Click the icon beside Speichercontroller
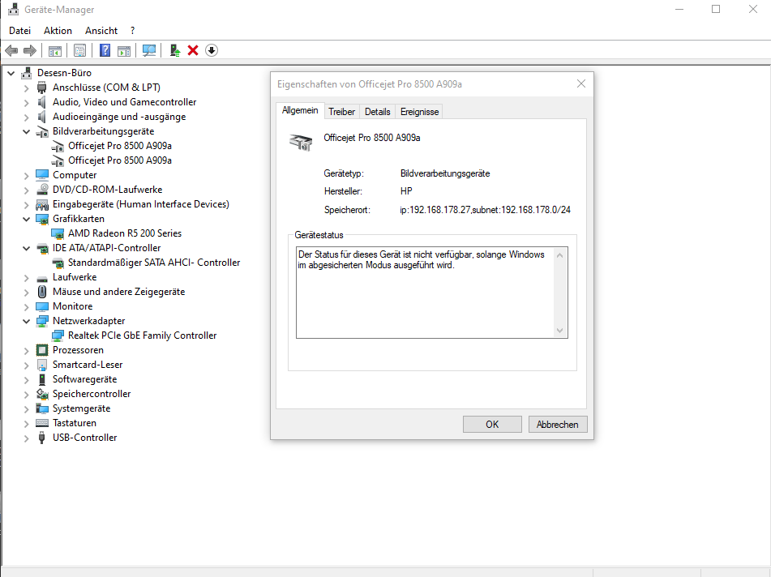This screenshot has width=771, height=577. click(x=42, y=394)
